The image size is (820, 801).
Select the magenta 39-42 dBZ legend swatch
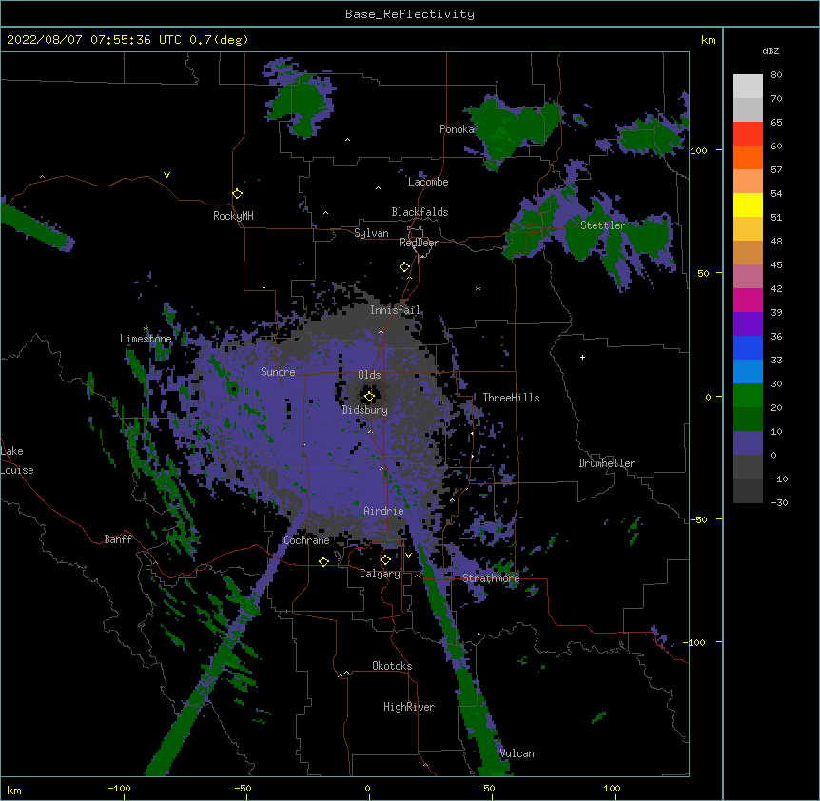pos(748,300)
